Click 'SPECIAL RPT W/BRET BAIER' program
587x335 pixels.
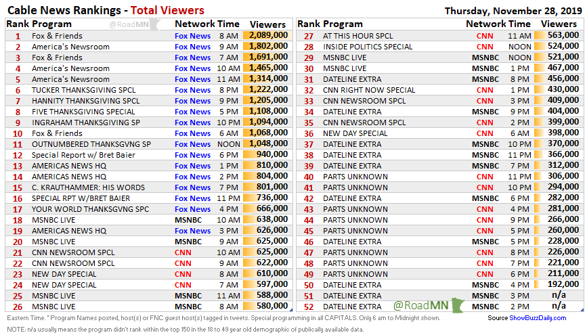click(81, 198)
